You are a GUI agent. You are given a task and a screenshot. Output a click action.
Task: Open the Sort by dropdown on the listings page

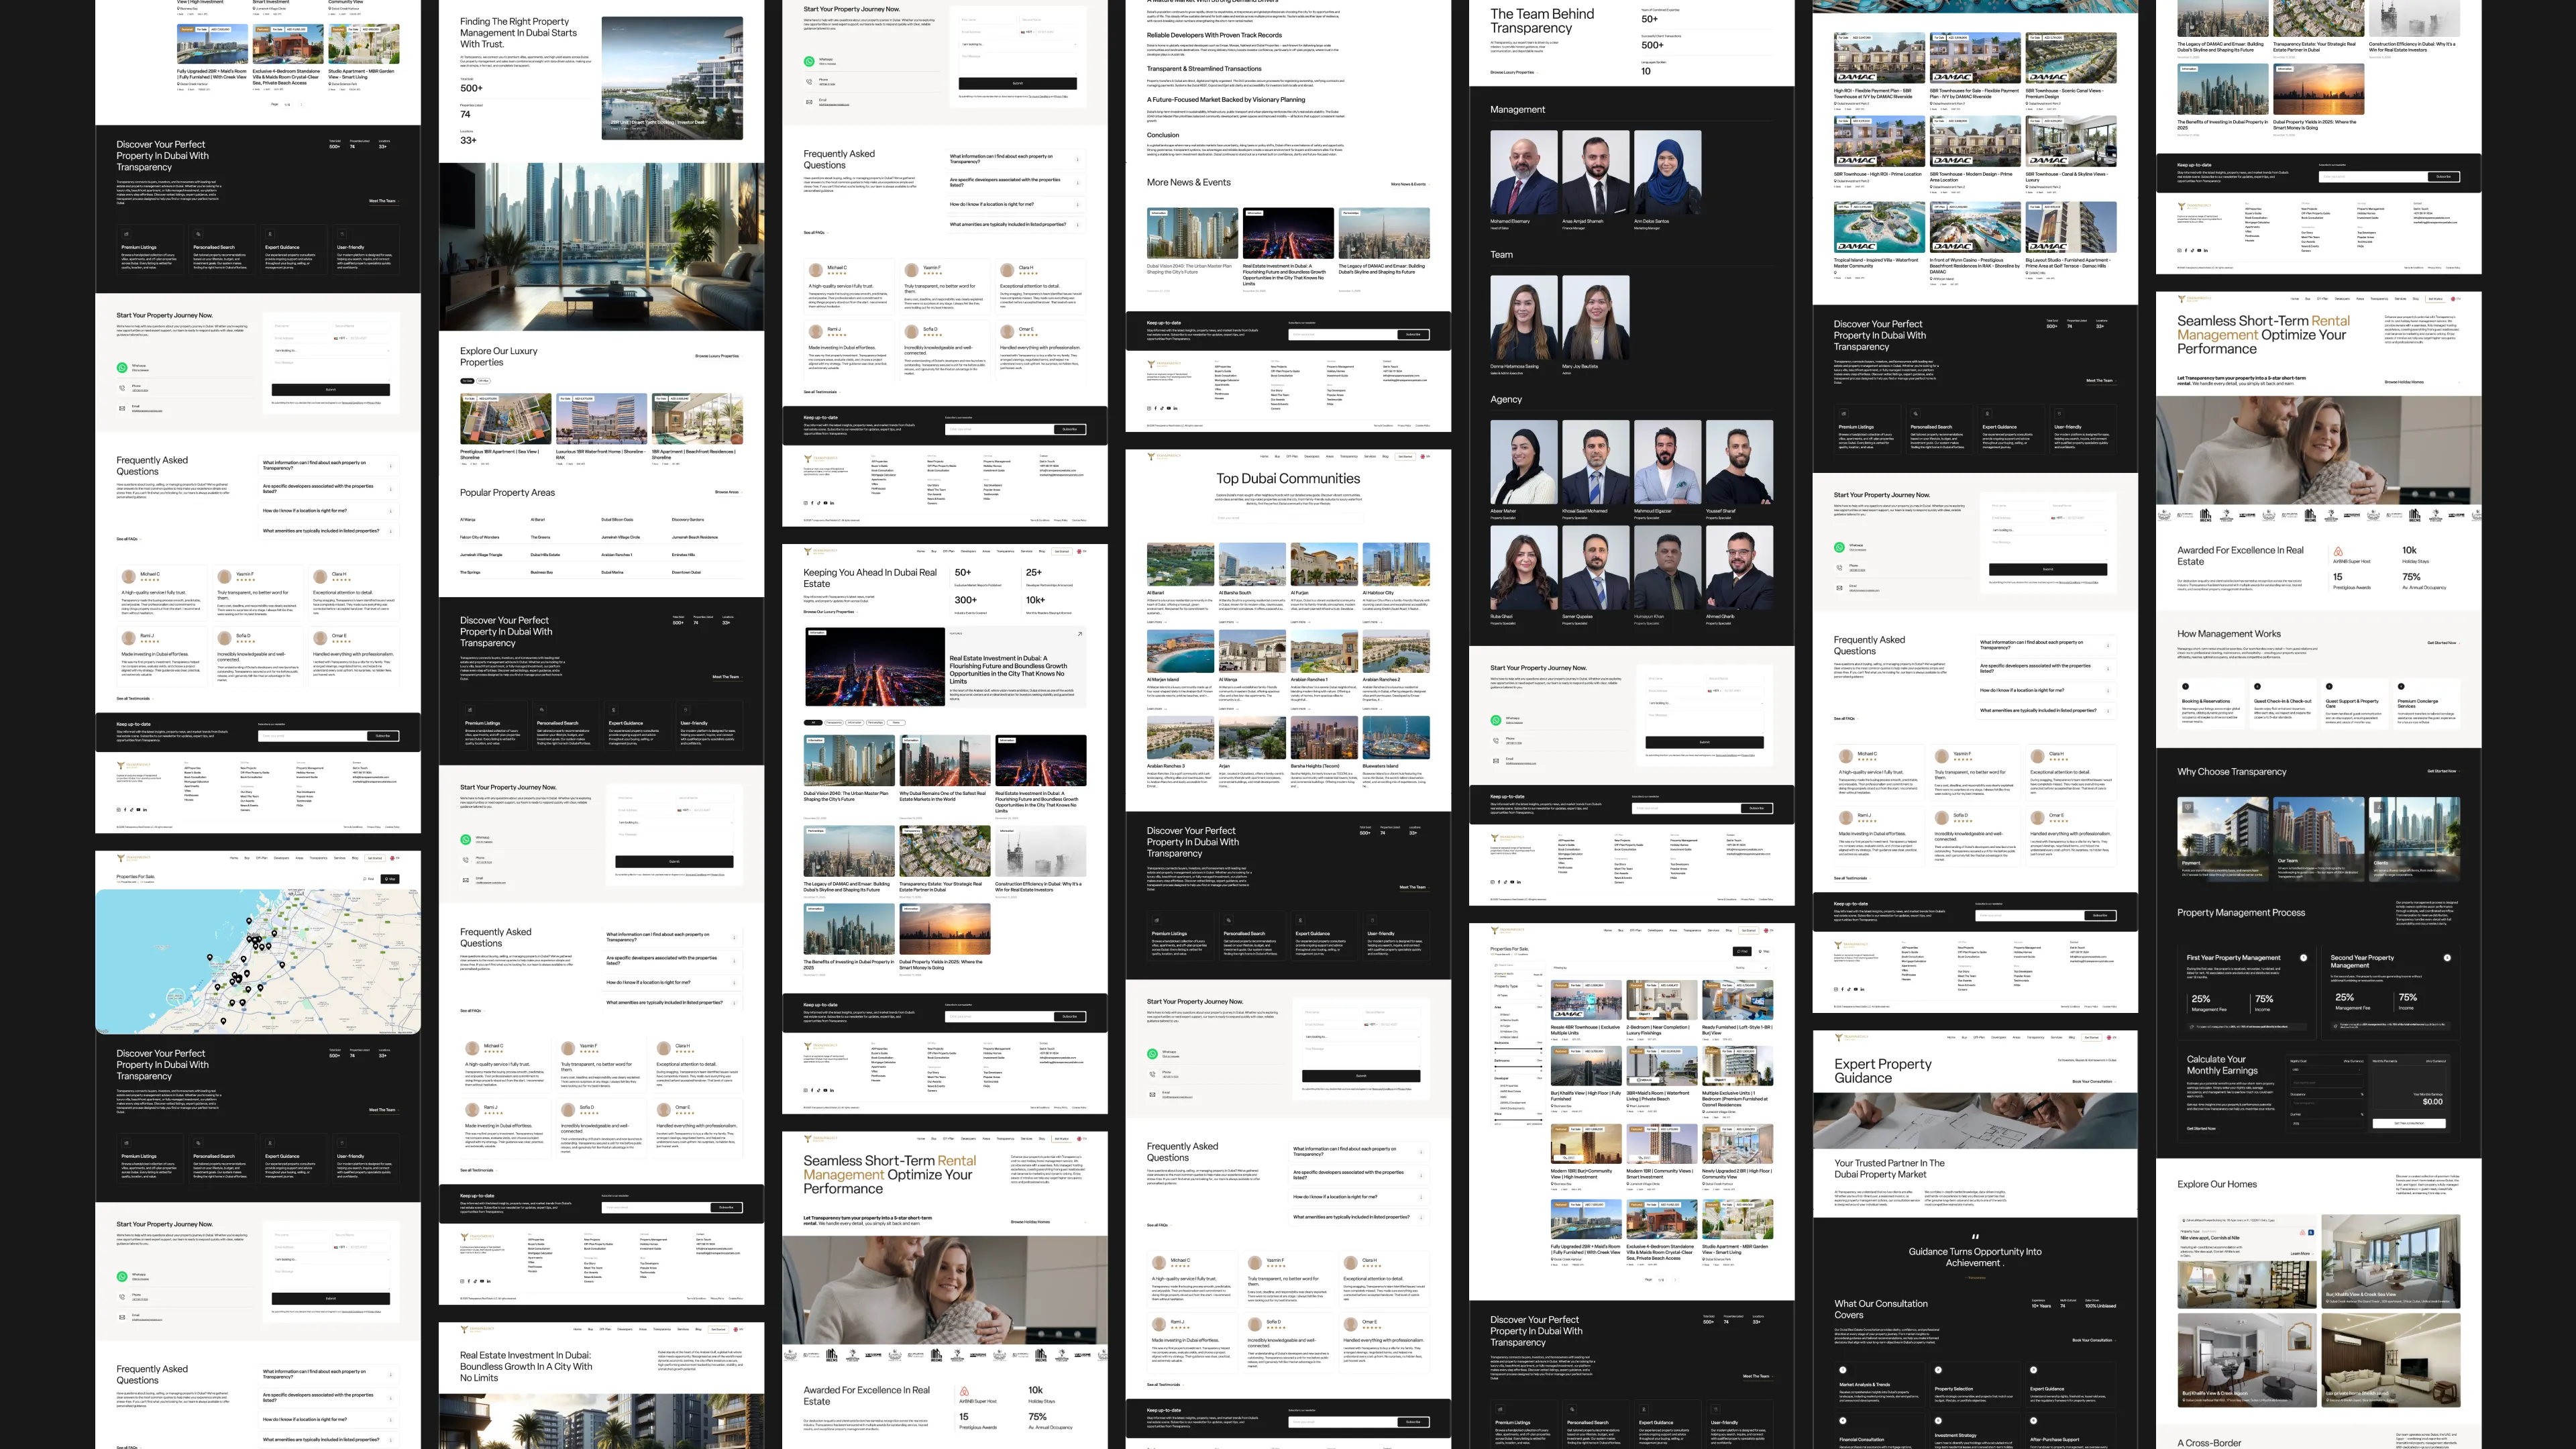click(x=1752, y=968)
